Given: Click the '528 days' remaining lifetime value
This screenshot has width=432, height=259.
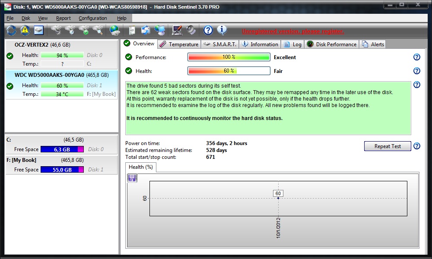Looking at the screenshot, I should coord(216,150).
